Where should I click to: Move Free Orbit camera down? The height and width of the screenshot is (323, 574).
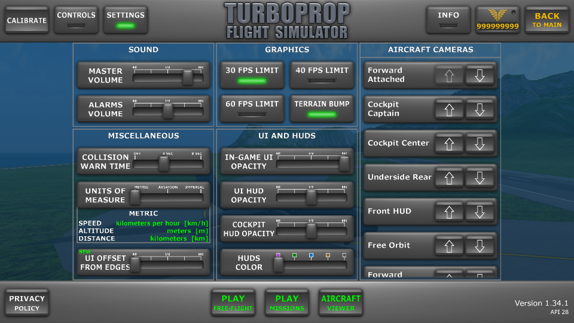[x=480, y=246]
